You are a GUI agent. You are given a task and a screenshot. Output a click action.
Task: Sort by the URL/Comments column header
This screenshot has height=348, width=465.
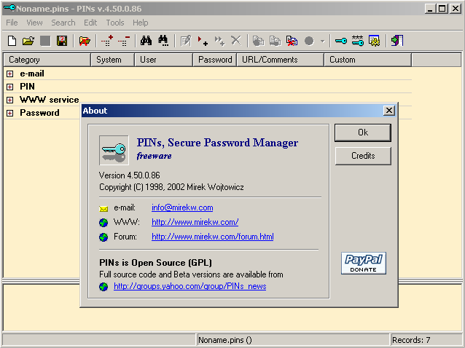(x=281, y=60)
